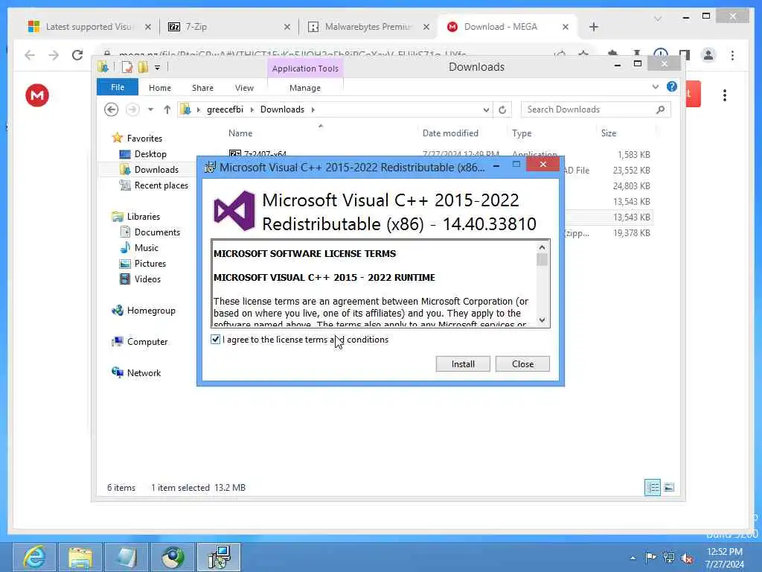The width and height of the screenshot is (762, 572).
Task: Click Explorer's back navigation arrow
Action: (x=112, y=109)
